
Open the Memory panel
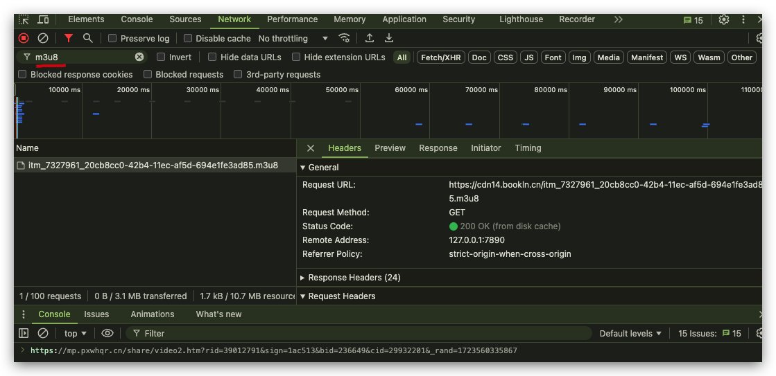point(350,19)
